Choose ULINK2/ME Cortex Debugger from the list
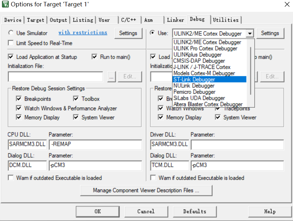This screenshot has width=293, height=221. (209, 42)
